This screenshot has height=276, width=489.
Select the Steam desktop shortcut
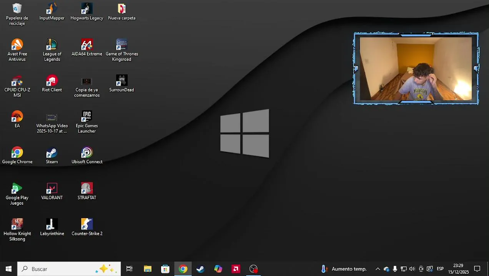tap(52, 156)
